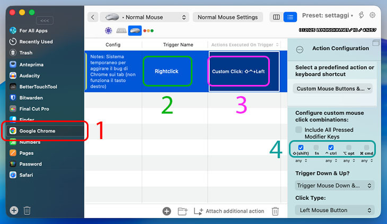Delete the selected trigger with trash icon
The image size is (387, 224).
click(x=275, y=211)
